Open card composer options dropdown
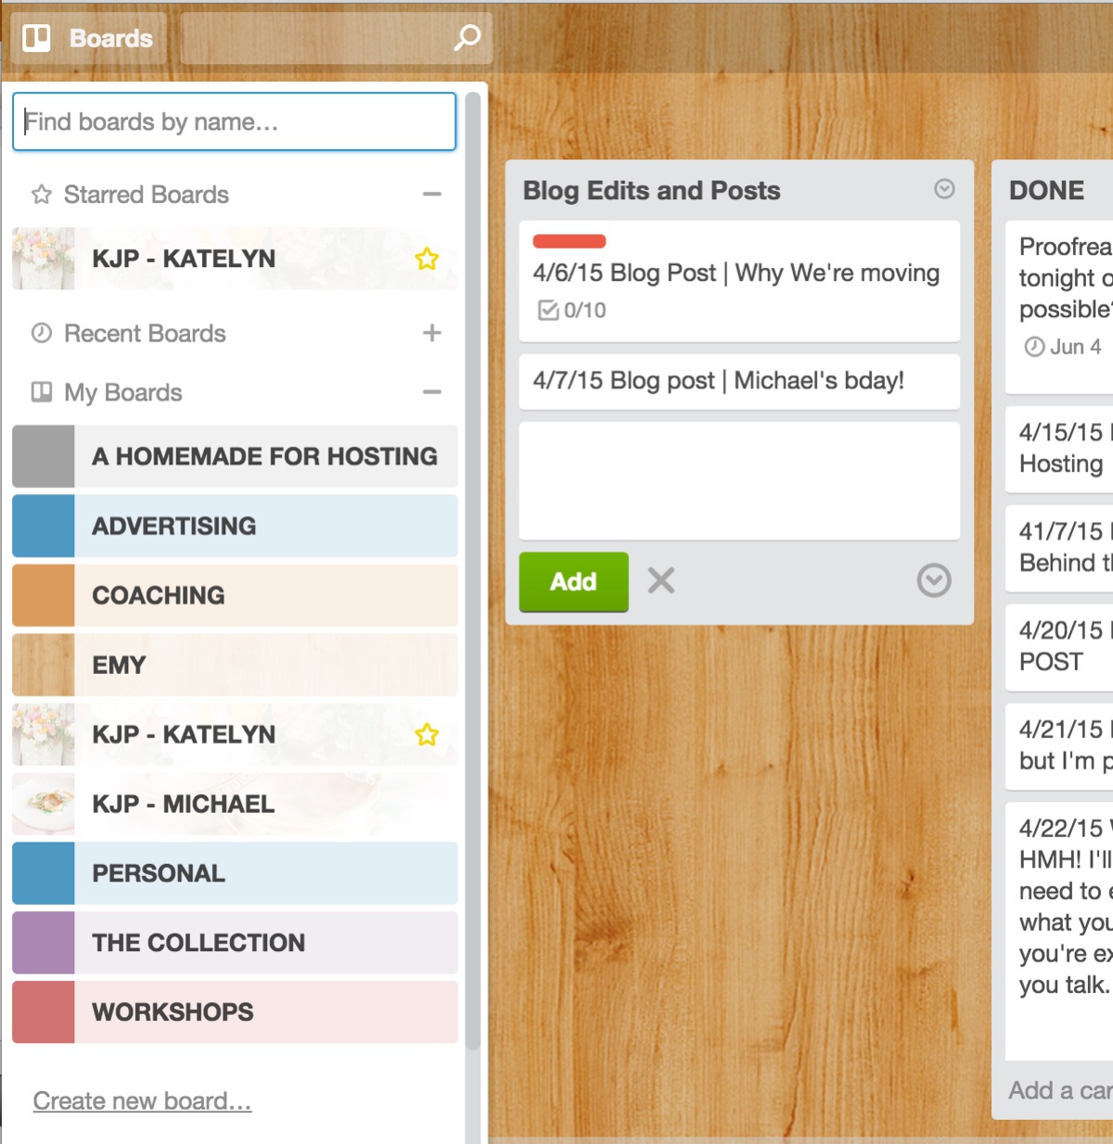The width and height of the screenshot is (1113, 1144). coord(934,580)
